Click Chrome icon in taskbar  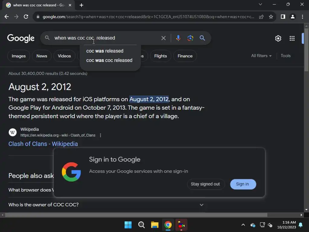pyautogui.click(x=168, y=225)
